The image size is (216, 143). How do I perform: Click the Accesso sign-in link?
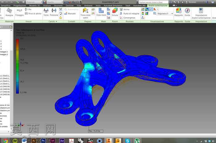click(x=193, y=2)
